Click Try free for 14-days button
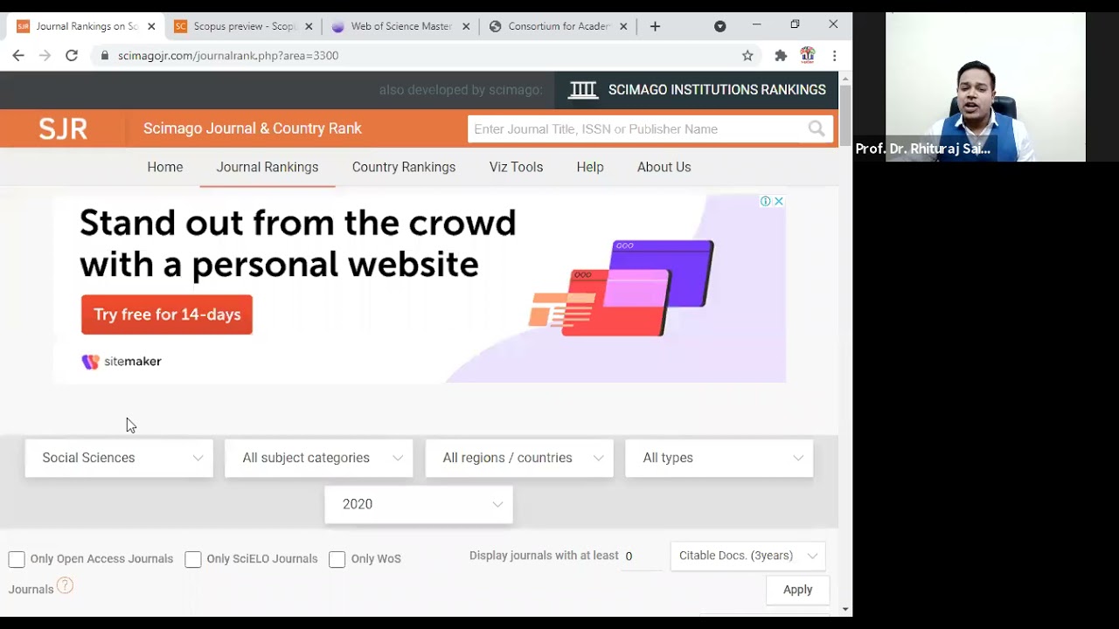The image size is (1119, 629). [x=167, y=314]
